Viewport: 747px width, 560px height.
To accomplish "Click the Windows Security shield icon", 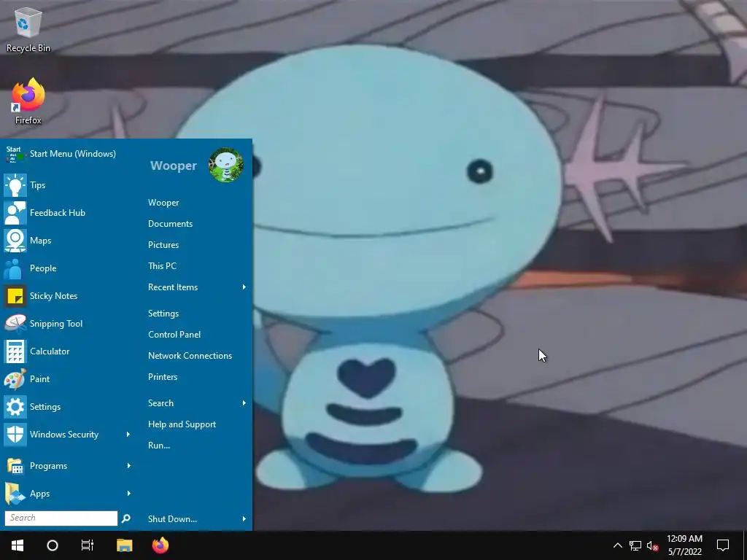I will pos(15,435).
